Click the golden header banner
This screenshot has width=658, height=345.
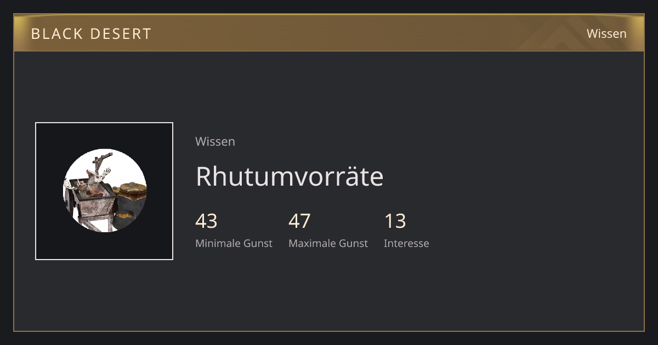coord(329,33)
